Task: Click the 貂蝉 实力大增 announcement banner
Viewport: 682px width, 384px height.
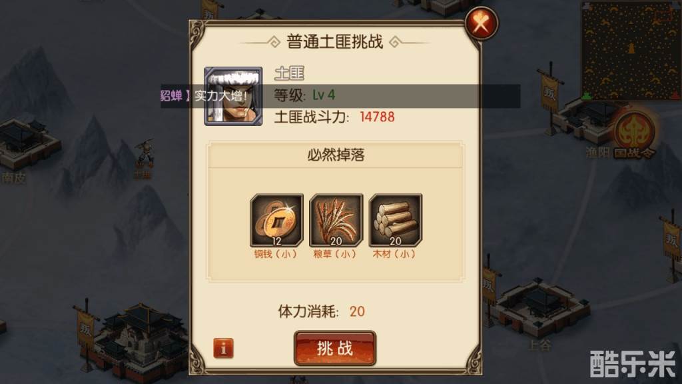Action: 340,96
